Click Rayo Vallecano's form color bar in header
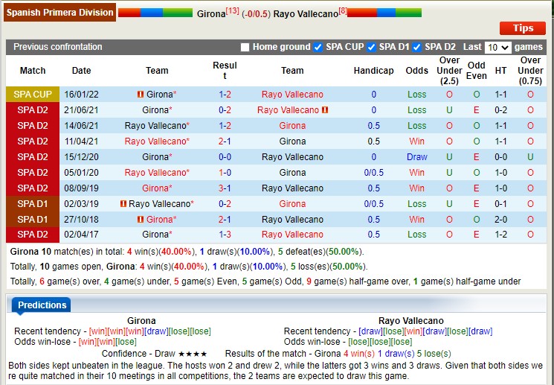This screenshot has width=554, height=385. click(x=384, y=13)
